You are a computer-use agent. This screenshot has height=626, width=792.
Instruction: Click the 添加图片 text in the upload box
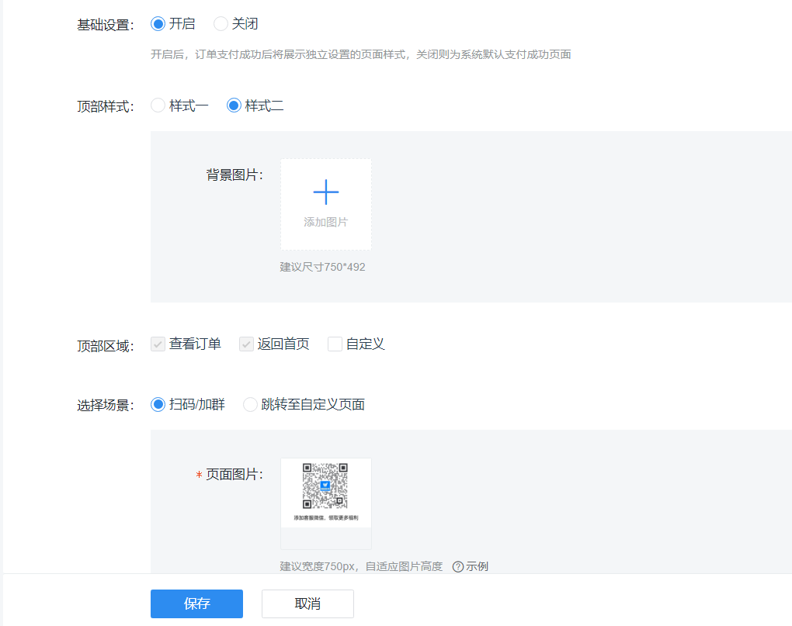click(325, 222)
